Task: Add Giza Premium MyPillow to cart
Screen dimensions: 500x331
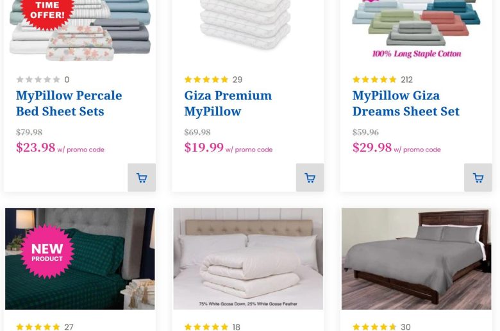Action: pos(310,178)
